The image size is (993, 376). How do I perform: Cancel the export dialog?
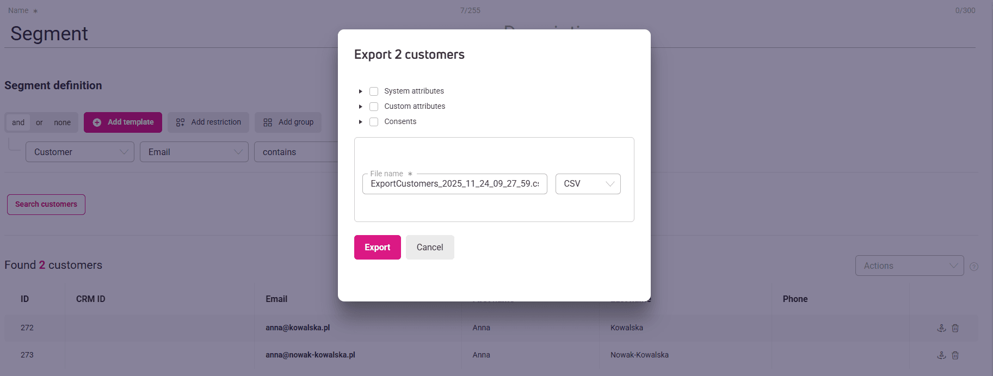(430, 247)
